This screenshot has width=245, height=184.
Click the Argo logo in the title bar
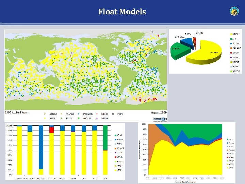(234, 11)
